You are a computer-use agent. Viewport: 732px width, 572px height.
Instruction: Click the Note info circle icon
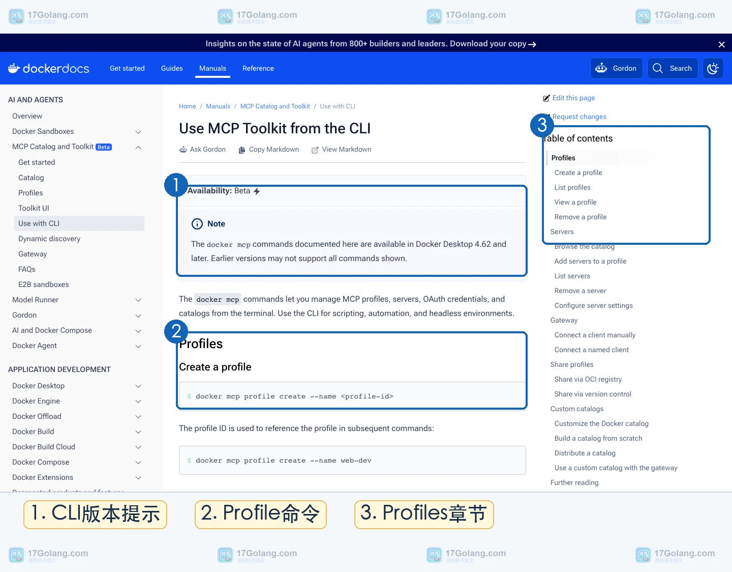click(197, 224)
